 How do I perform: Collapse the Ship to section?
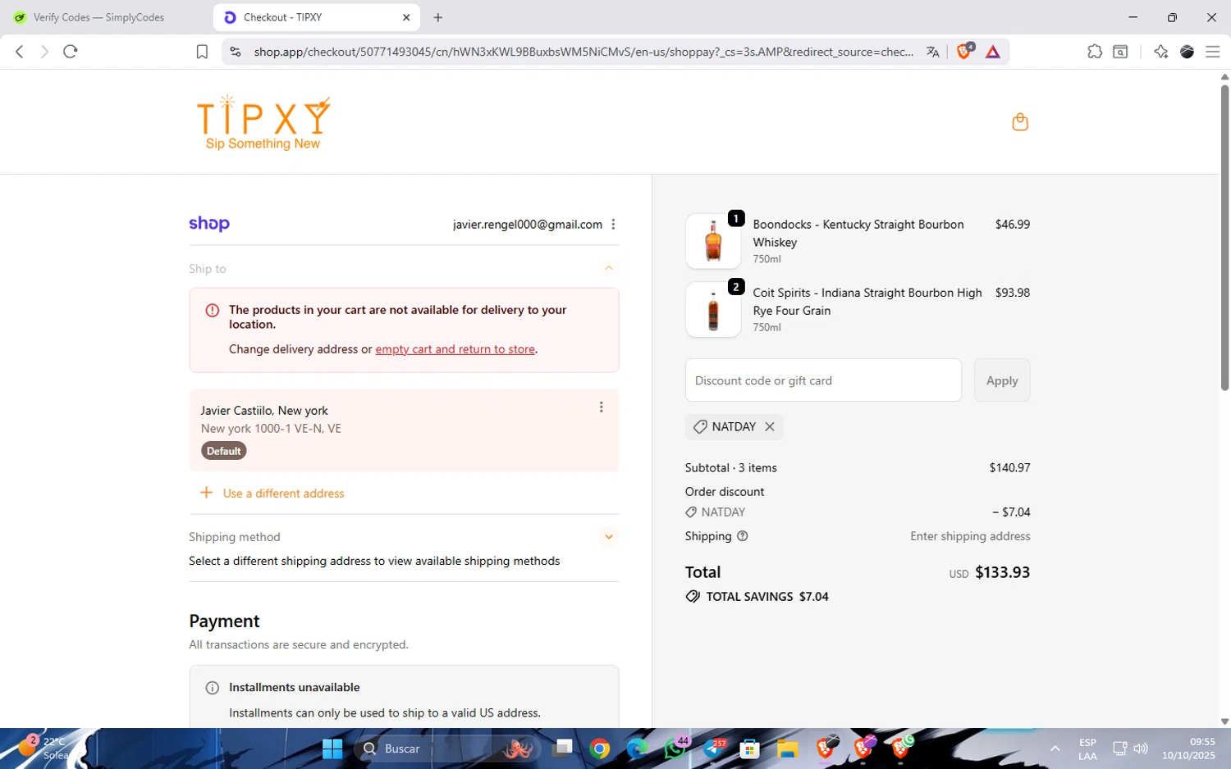tap(609, 268)
